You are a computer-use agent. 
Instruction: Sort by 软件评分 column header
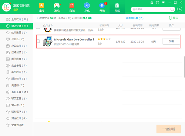coord(104,25)
